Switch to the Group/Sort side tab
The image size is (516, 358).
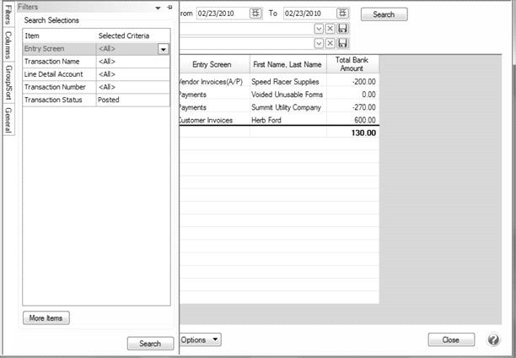8,83
